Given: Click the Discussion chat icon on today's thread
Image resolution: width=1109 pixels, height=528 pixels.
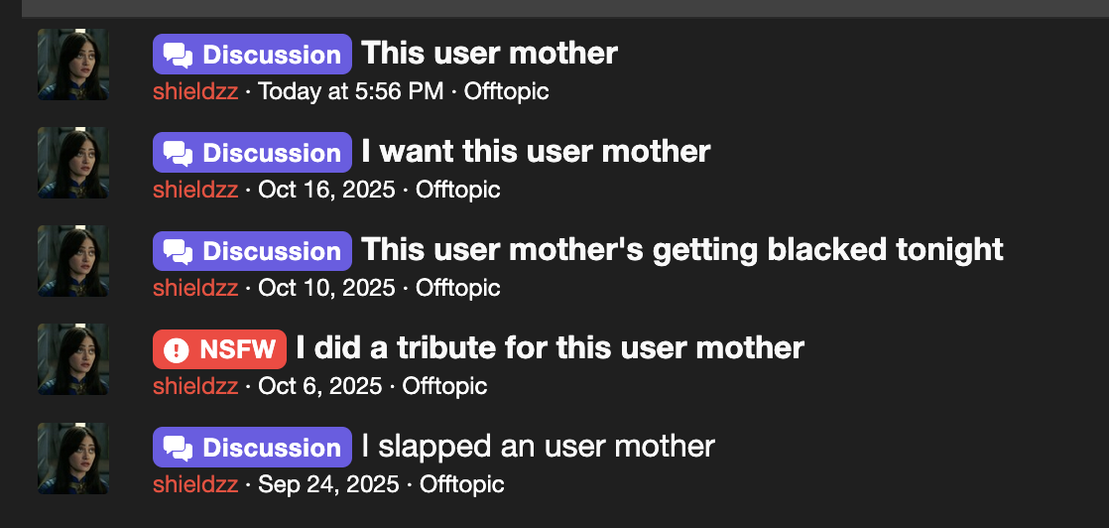Looking at the screenshot, I should pos(178,55).
